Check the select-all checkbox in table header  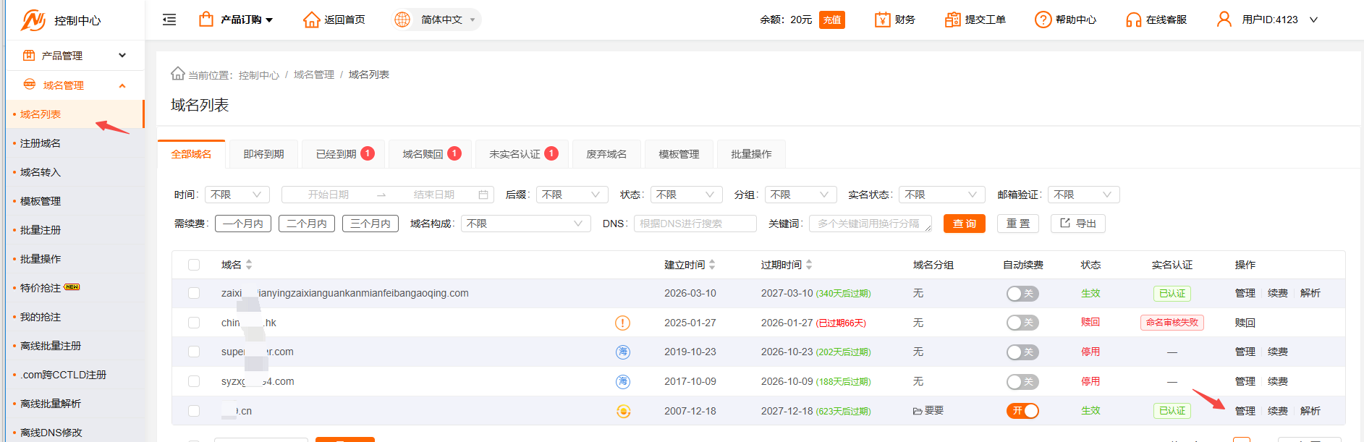click(194, 265)
